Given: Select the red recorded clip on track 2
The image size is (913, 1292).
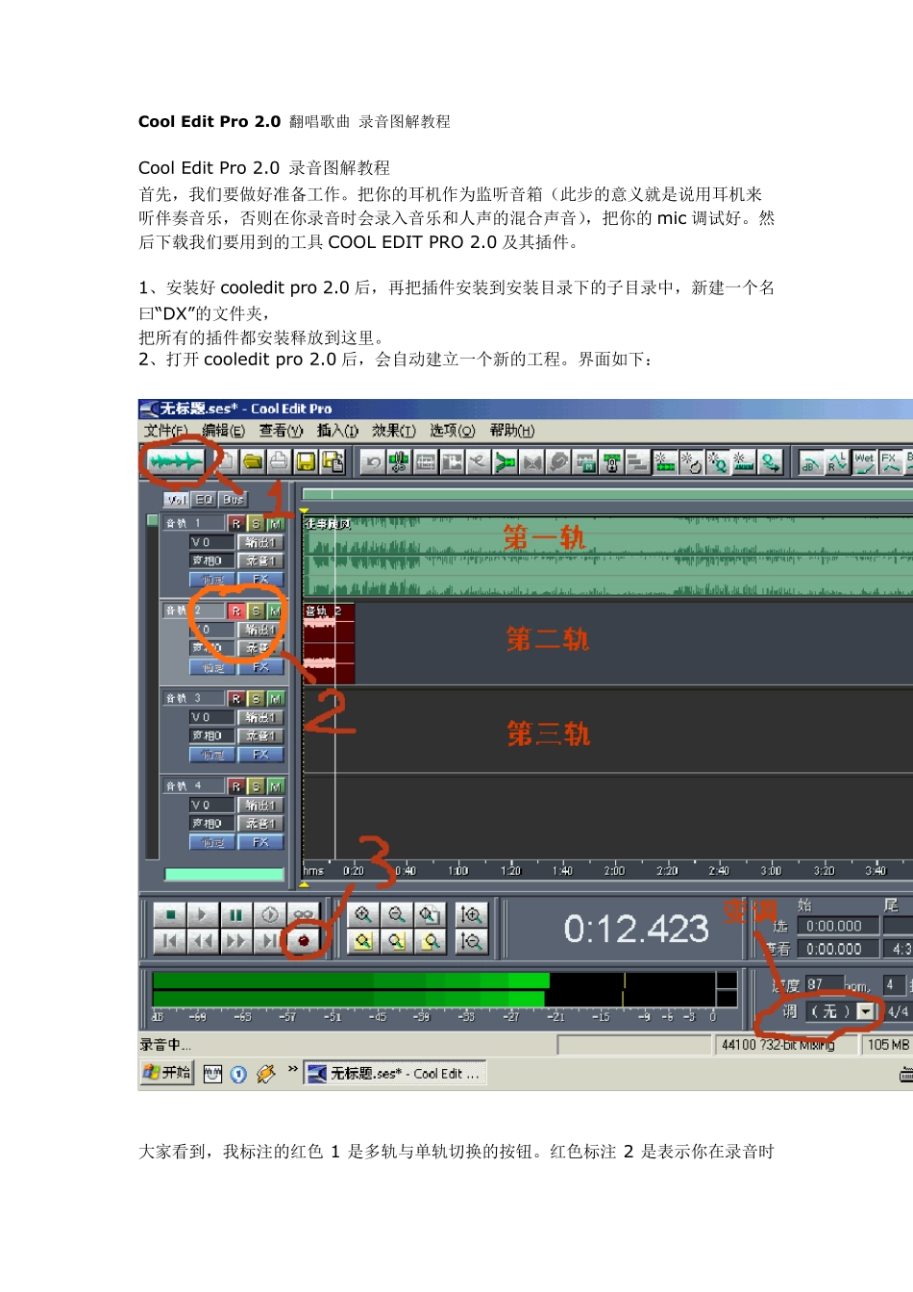Looking at the screenshot, I should (x=329, y=643).
